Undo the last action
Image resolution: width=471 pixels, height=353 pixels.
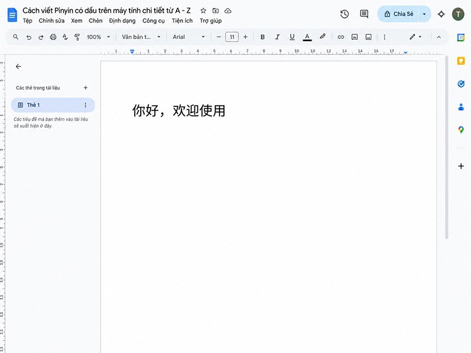[28, 37]
